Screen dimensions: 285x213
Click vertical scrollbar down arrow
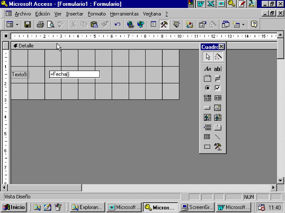[280, 180]
